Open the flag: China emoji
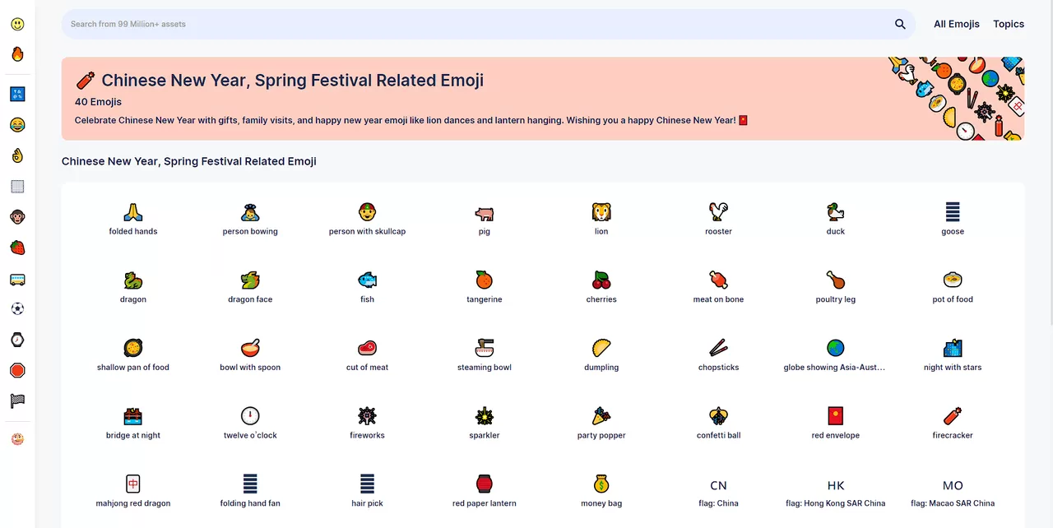 (x=718, y=485)
